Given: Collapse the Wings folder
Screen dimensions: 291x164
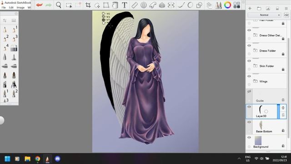Looking at the screenshot, I should click(x=256, y=81).
